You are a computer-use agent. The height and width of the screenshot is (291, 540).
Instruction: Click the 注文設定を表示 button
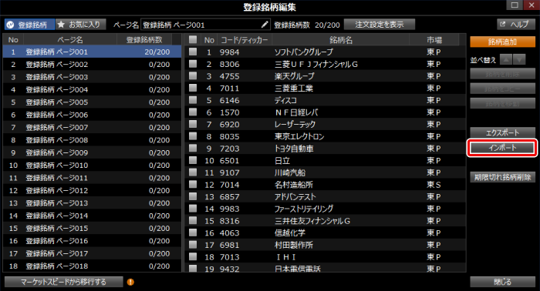point(380,25)
